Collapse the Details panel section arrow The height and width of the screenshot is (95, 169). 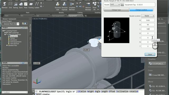pos(27,63)
